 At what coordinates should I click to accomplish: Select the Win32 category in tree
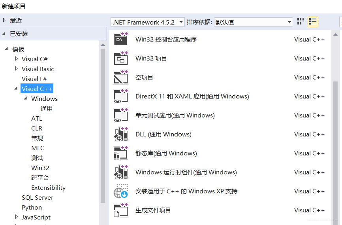[x=40, y=168]
